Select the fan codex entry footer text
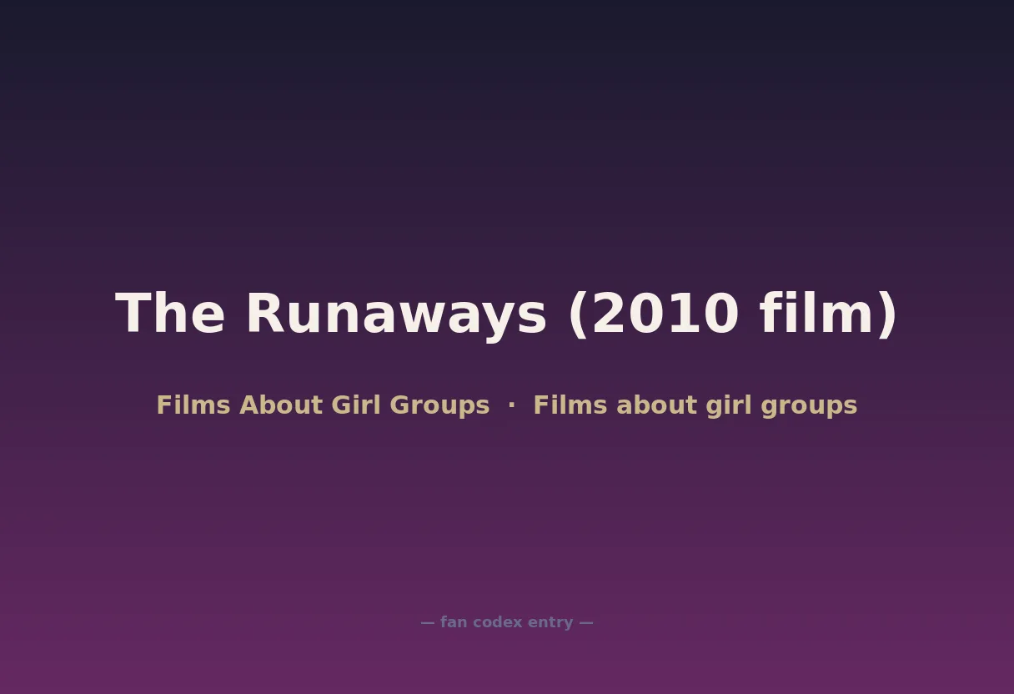 [507, 622]
